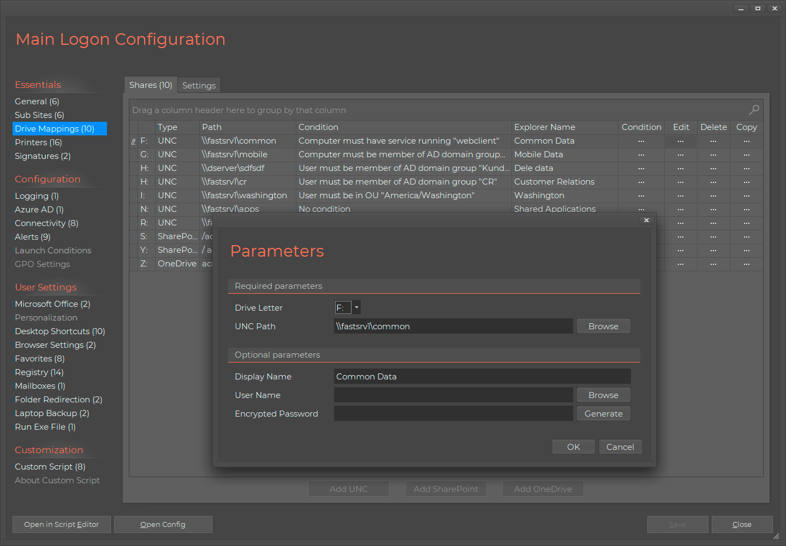The image size is (786, 546).
Task: Click Browse next to UNC Path
Action: pyautogui.click(x=603, y=326)
